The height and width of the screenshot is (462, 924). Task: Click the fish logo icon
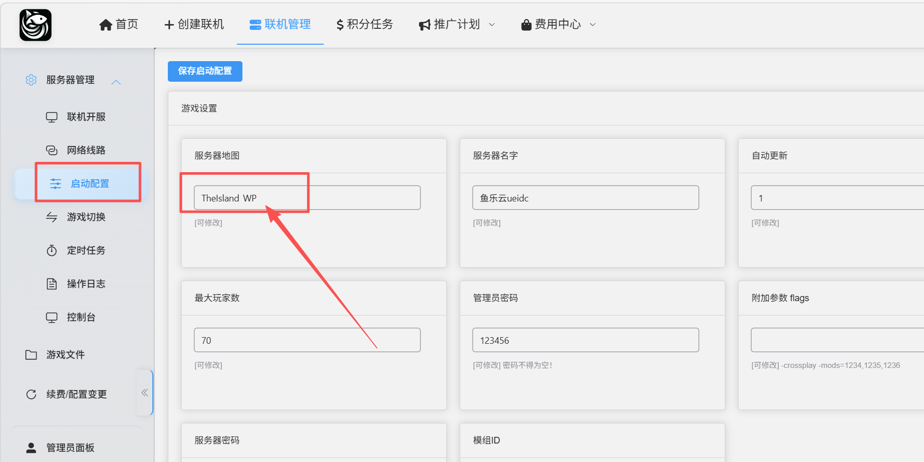(36, 25)
